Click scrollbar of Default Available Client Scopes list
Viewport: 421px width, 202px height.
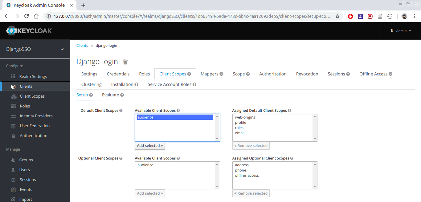click(217, 128)
